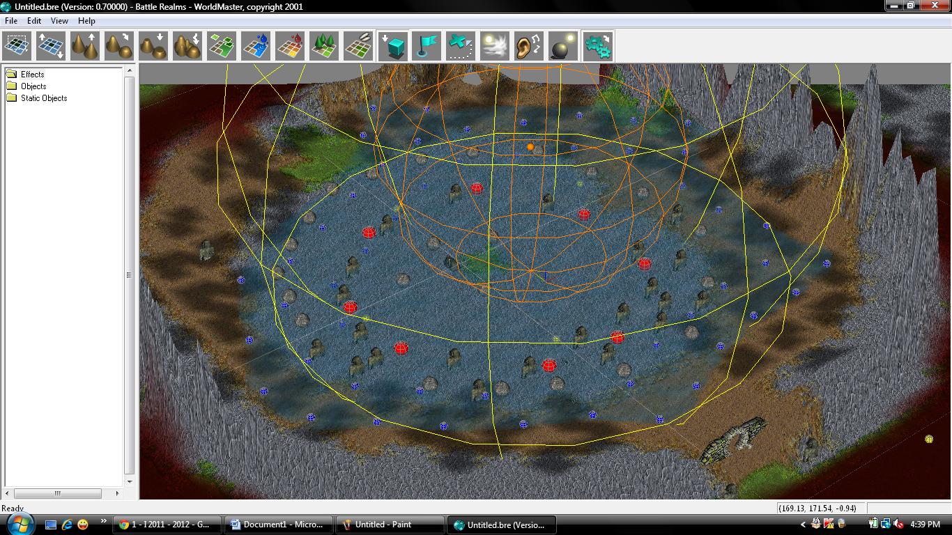Activate the lower hills tool

154,46
